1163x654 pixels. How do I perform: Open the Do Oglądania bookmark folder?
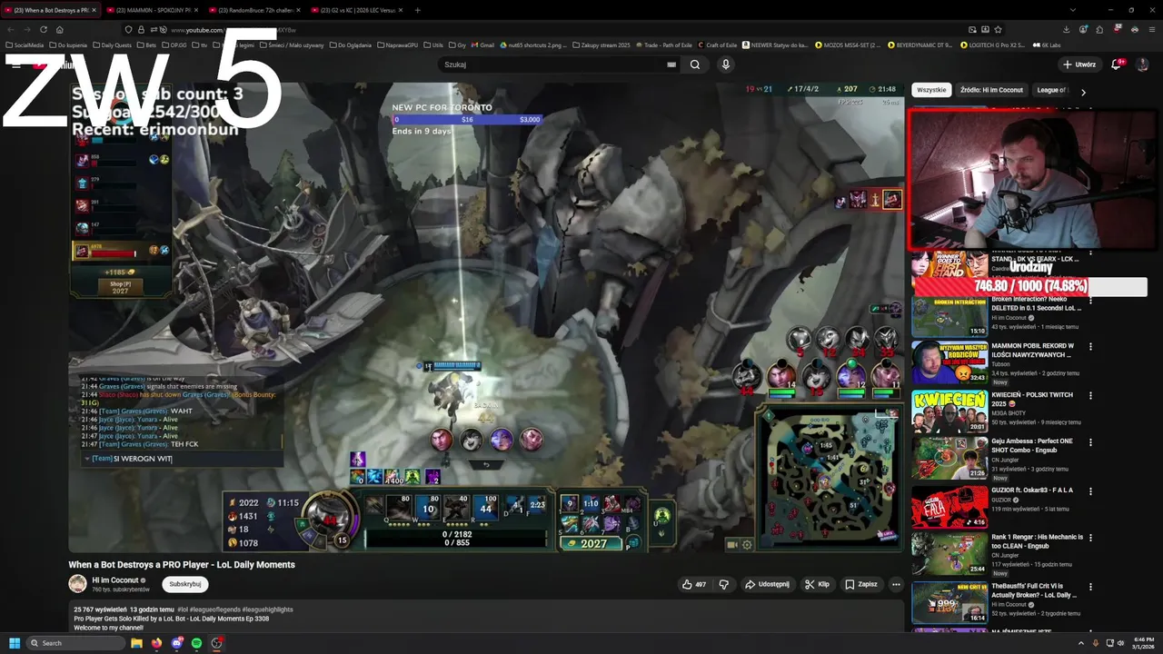[x=351, y=45]
